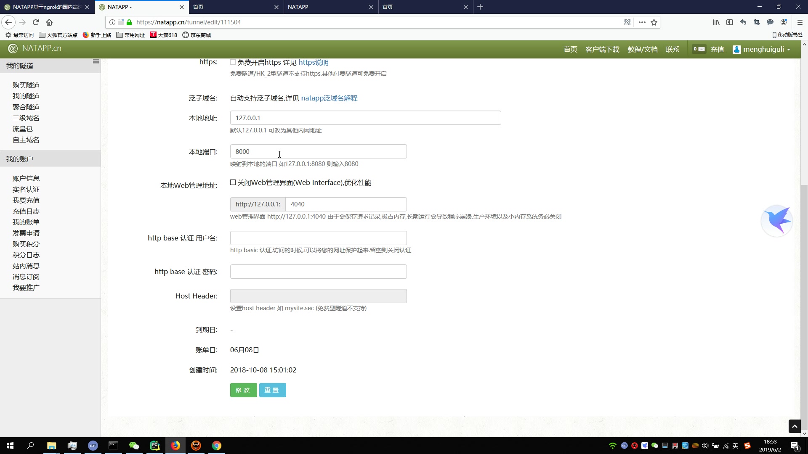Open PyCharm from the taskbar
This screenshot has width=808, height=454.
pos(155,446)
